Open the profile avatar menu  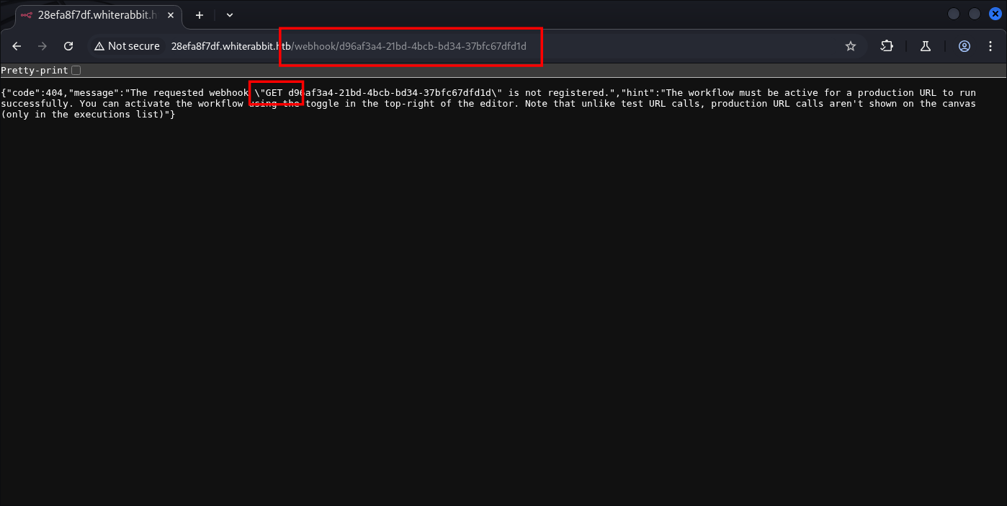tap(965, 46)
